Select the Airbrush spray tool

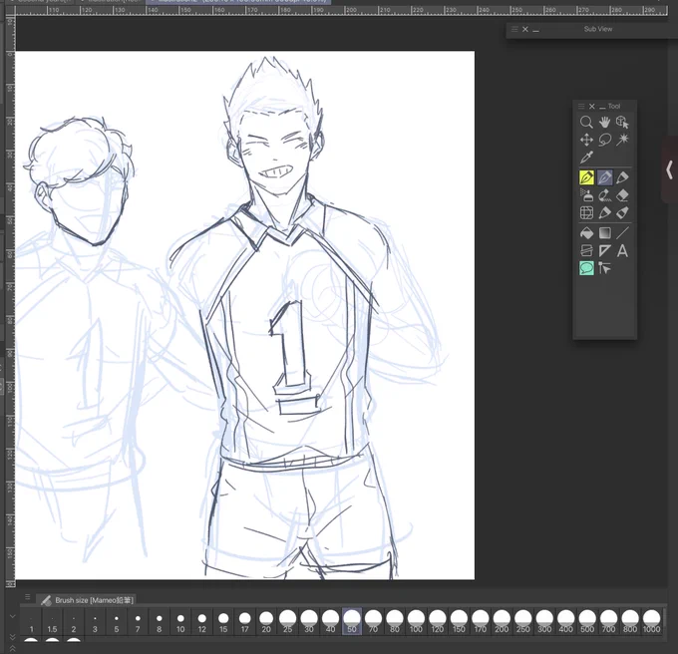(x=586, y=195)
